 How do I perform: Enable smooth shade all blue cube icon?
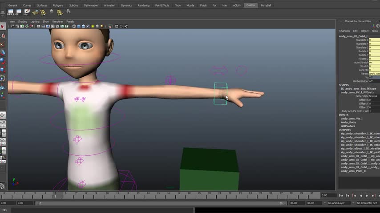[79, 26]
